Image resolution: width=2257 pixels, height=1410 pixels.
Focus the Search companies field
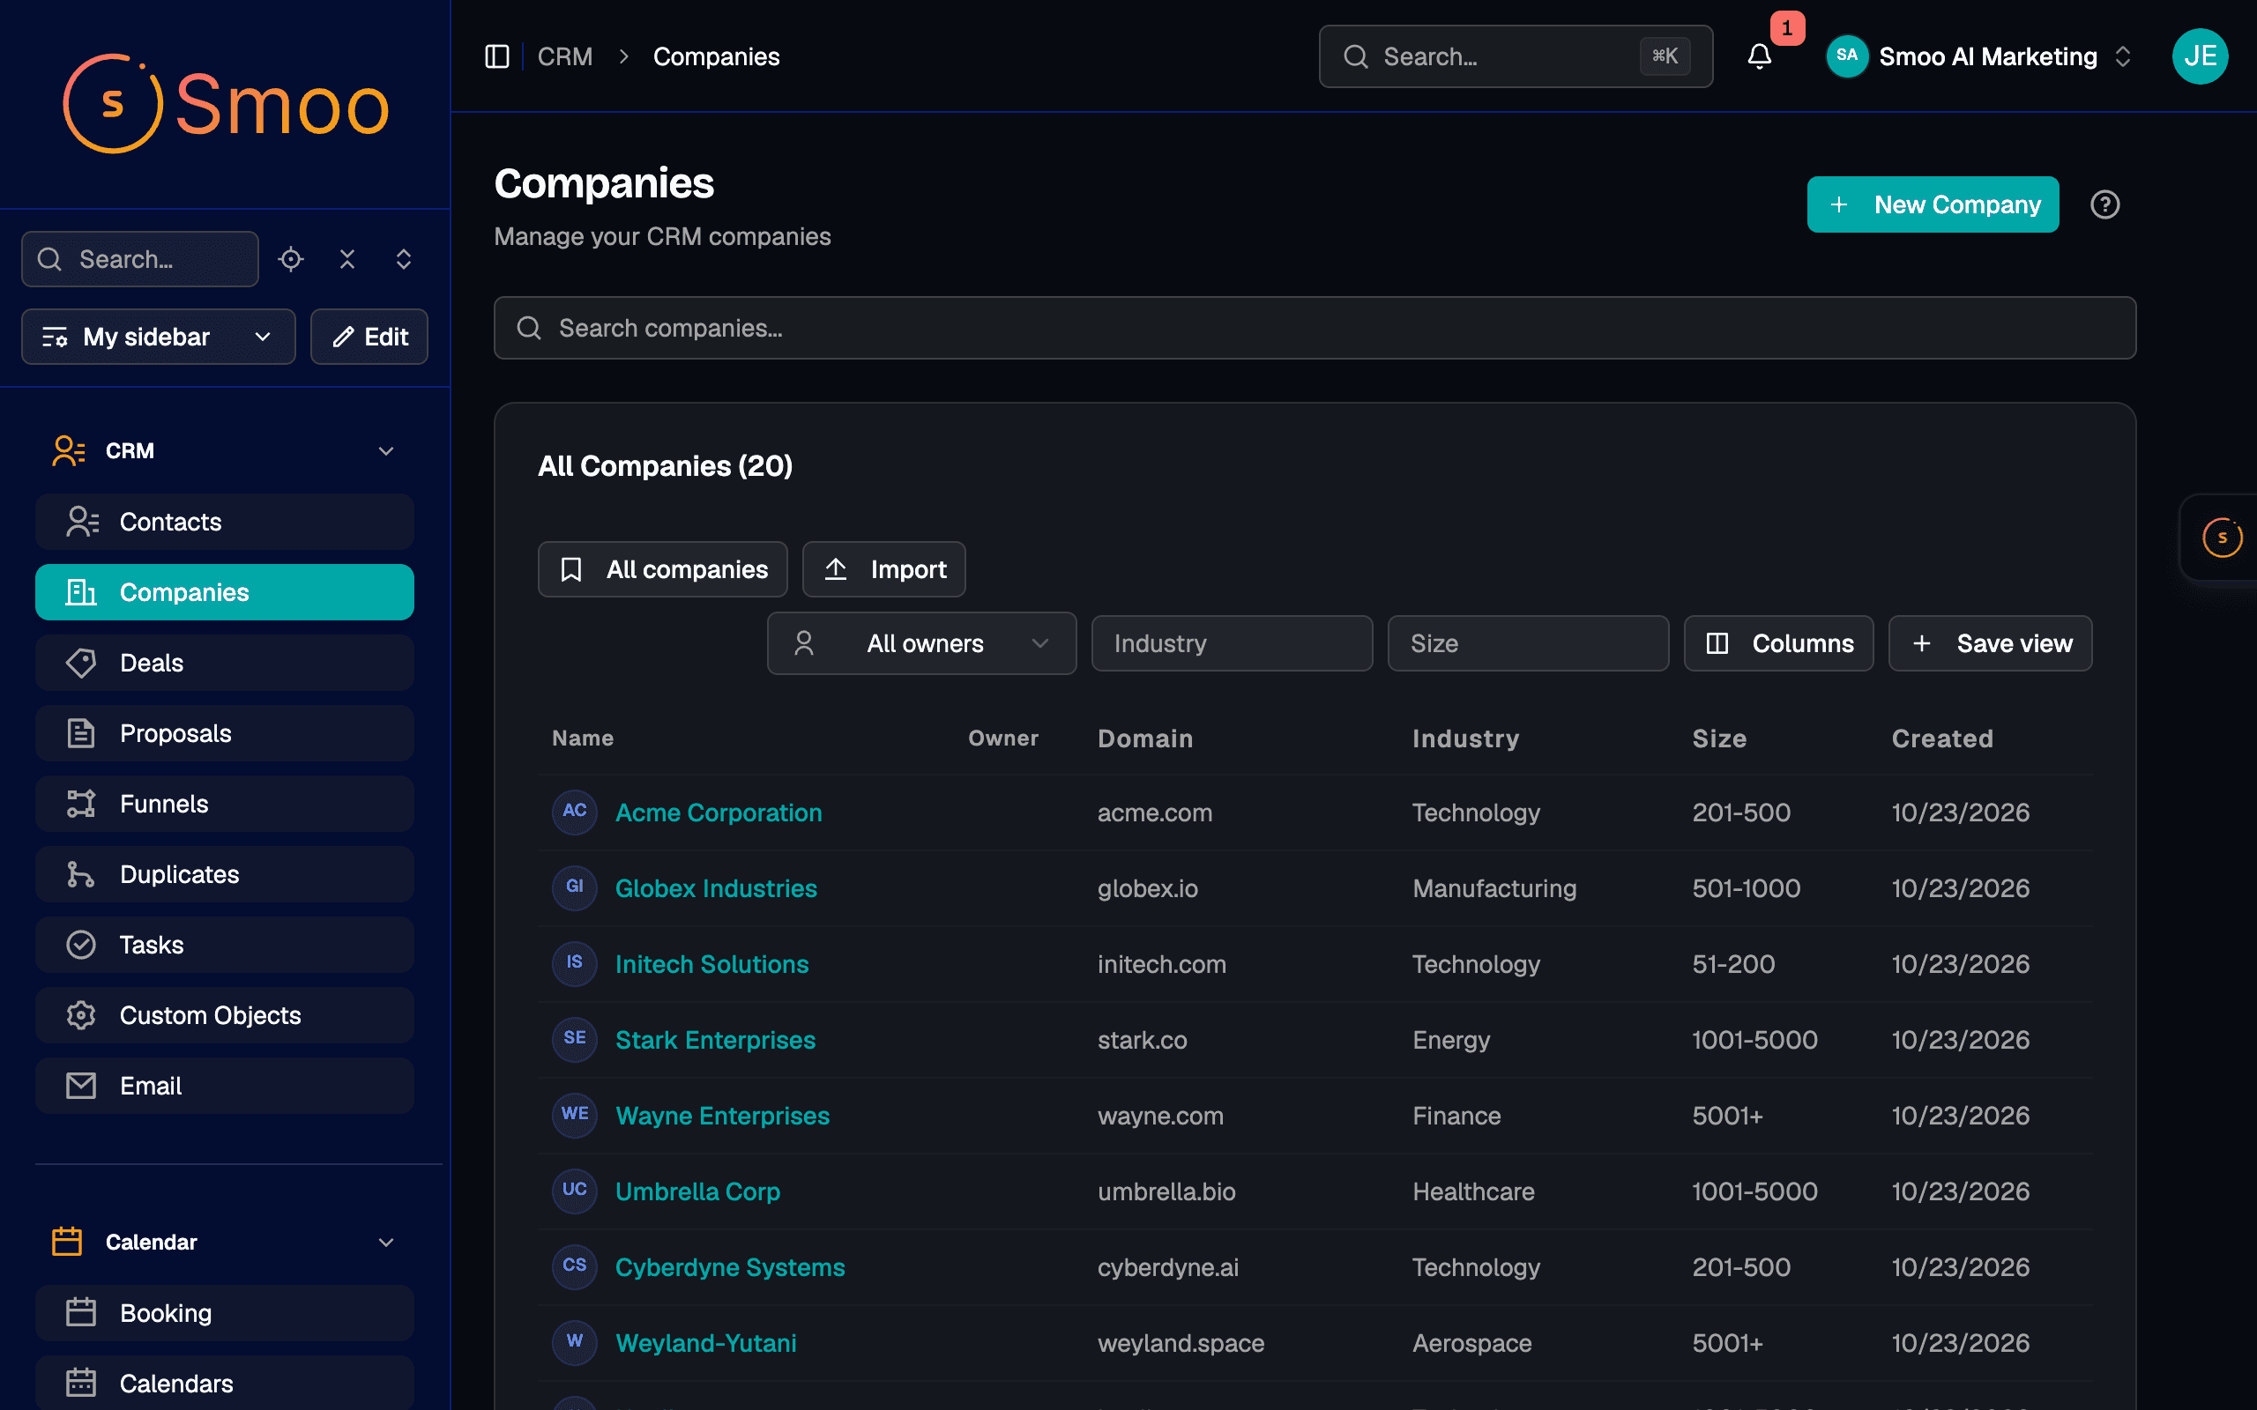[x=1315, y=328]
